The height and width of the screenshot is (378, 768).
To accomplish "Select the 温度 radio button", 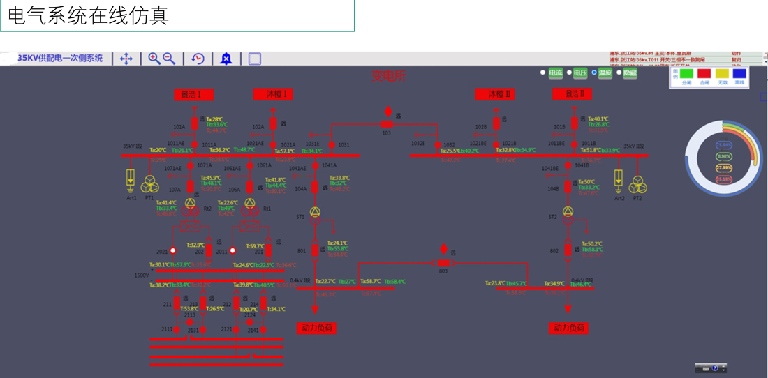I will 594,73.
